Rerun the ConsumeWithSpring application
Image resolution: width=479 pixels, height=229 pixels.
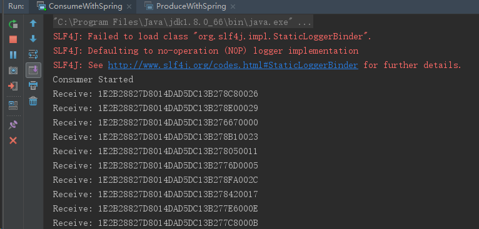tap(13, 24)
